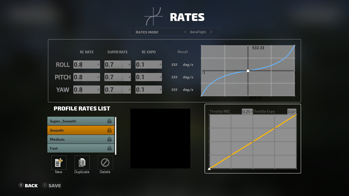The width and height of the screenshot is (349, 196).
Task: Click the Pitch RC Expo field
Action: click(149, 77)
